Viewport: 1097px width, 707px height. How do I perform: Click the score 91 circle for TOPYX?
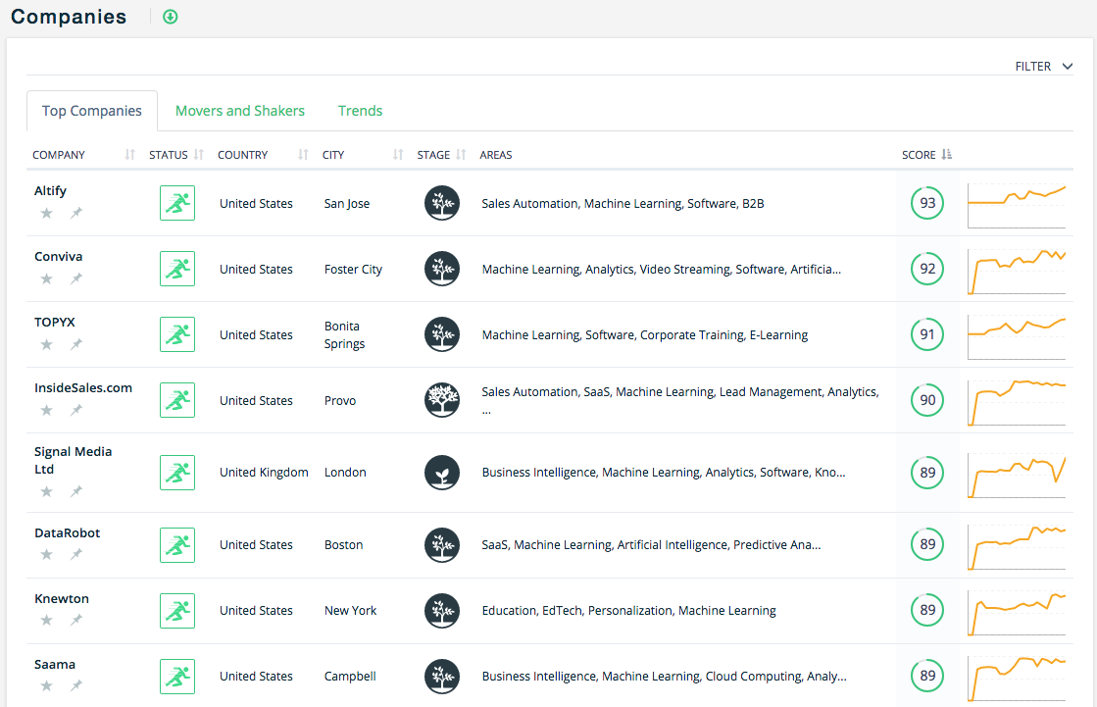(x=927, y=334)
